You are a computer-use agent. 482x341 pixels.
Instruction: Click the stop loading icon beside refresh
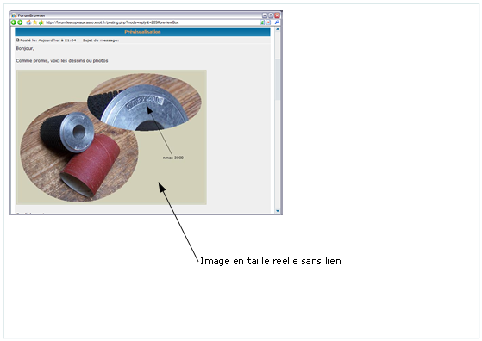268,22
